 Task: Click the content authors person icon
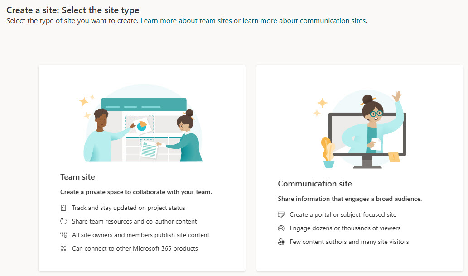click(x=282, y=242)
